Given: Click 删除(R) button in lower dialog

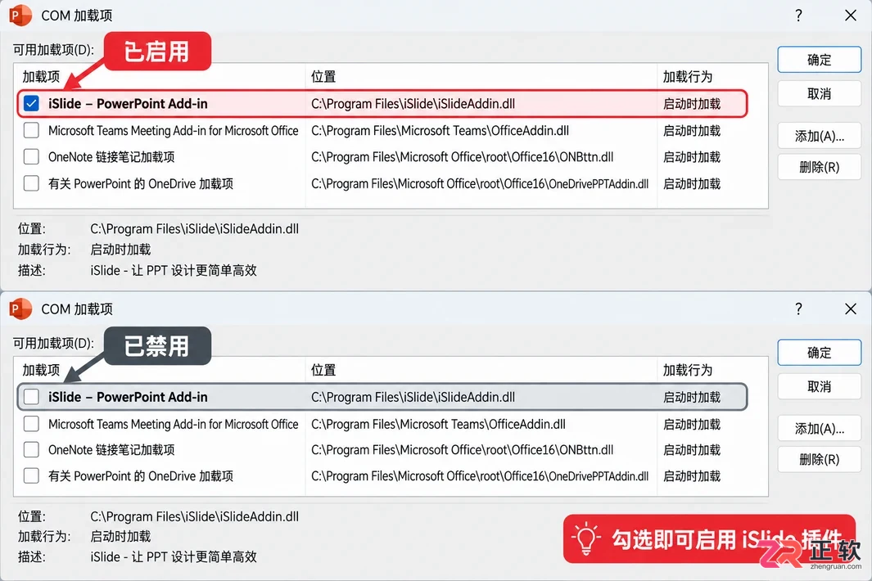Looking at the screenshot, I should [819, 459].
